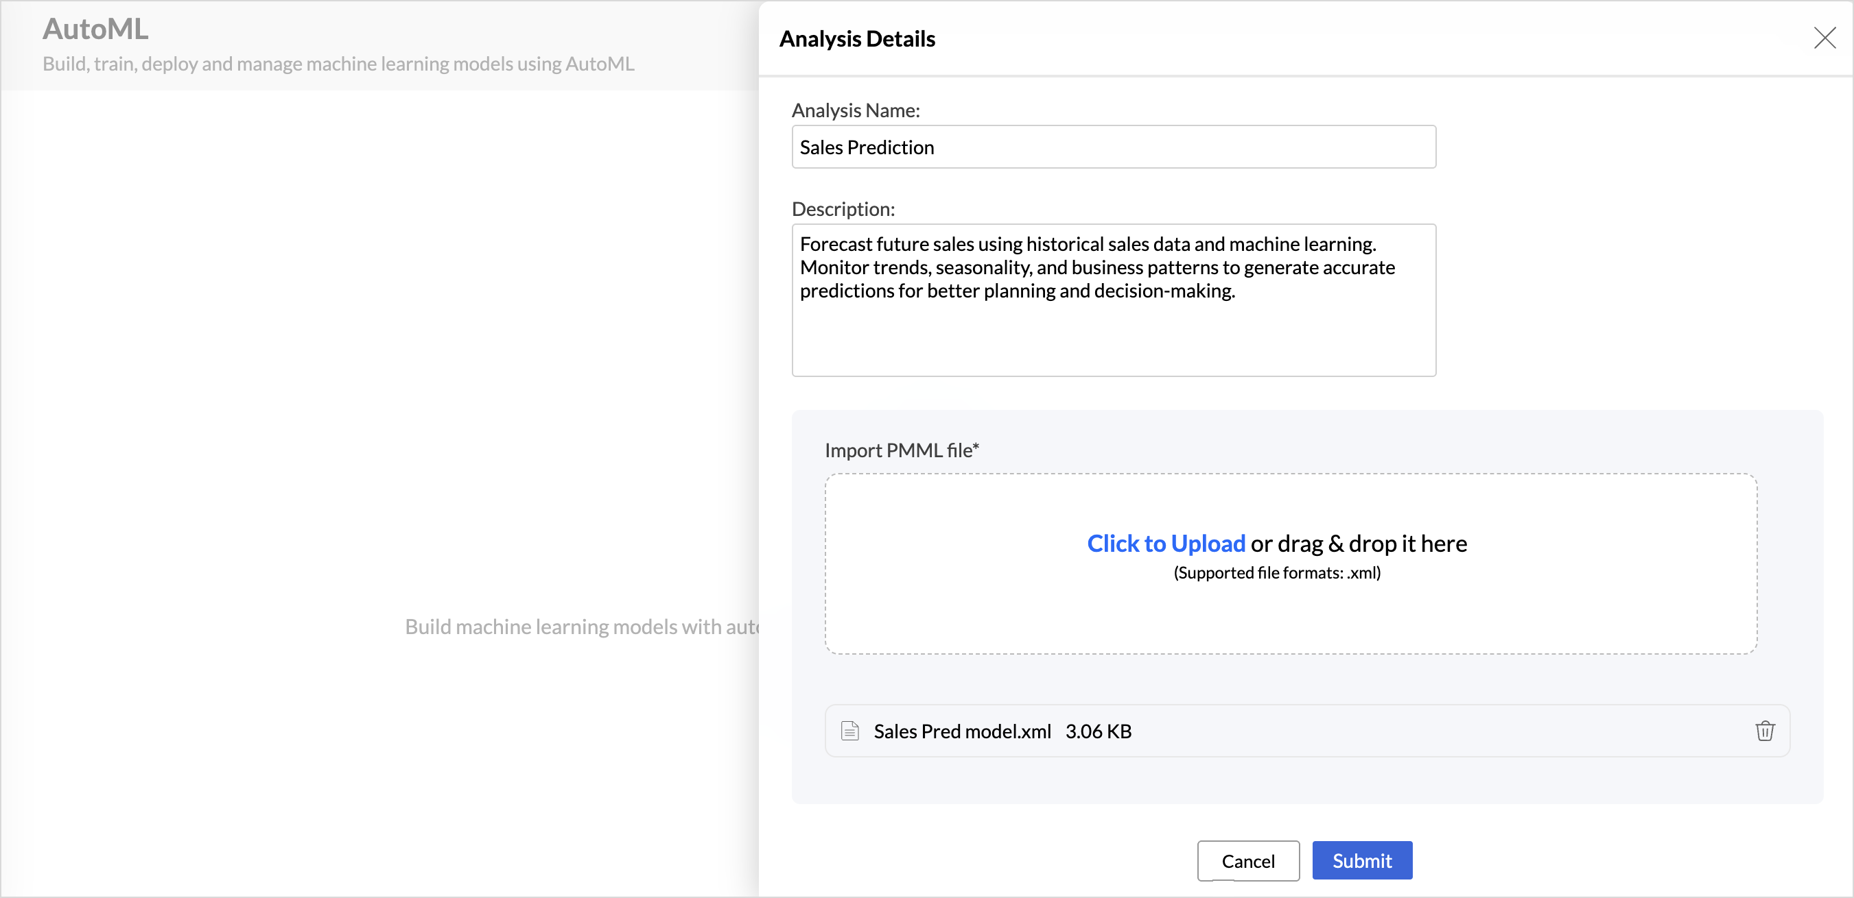Click the AutoML subtitle about managing models
This screenshot has height=898, width=1854.
pyautogui.click(x=338, y=63)
